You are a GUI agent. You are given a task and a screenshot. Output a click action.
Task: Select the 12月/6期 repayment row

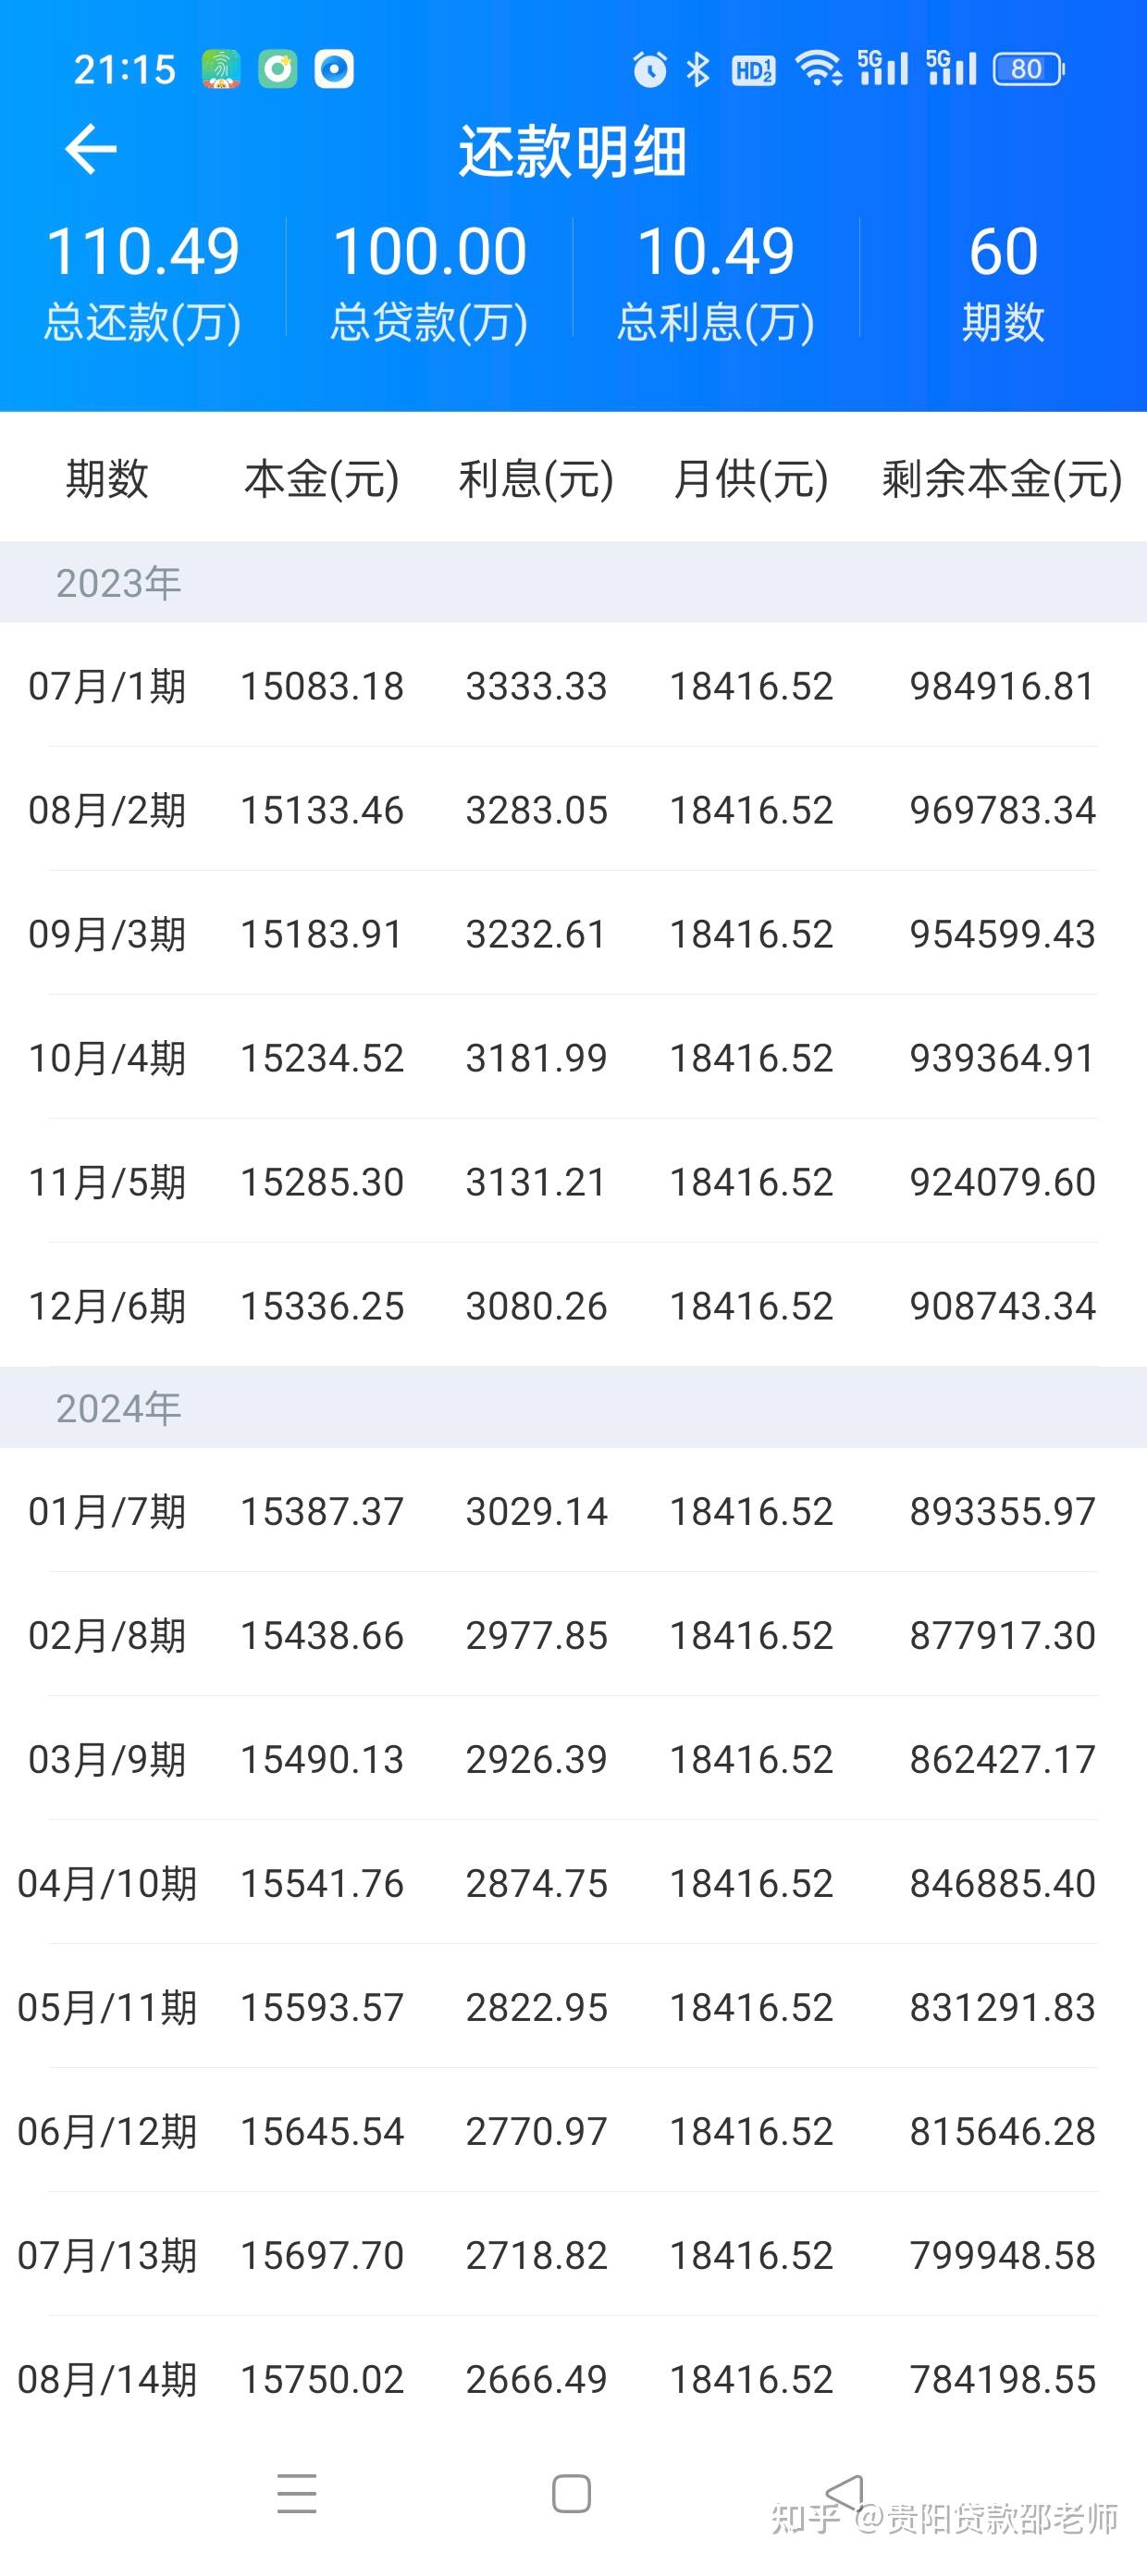coord(573,1306)
